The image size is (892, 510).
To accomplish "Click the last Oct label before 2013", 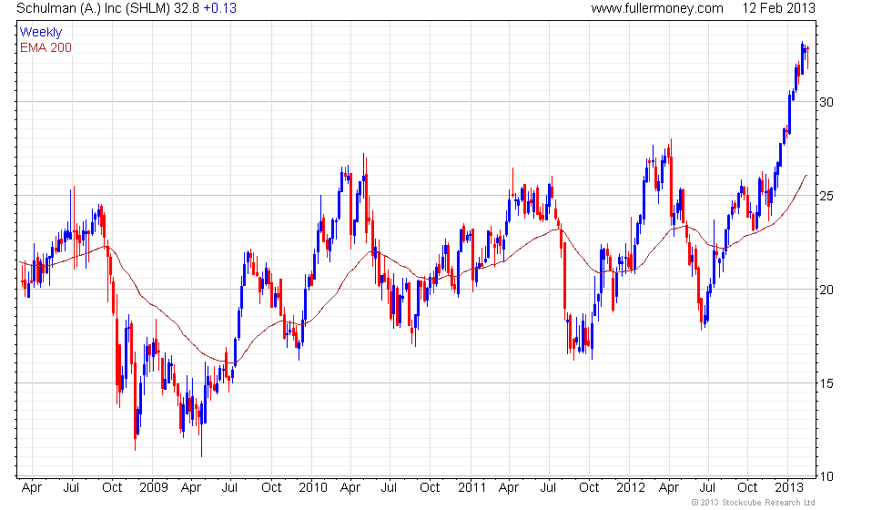I will point(747,487).
